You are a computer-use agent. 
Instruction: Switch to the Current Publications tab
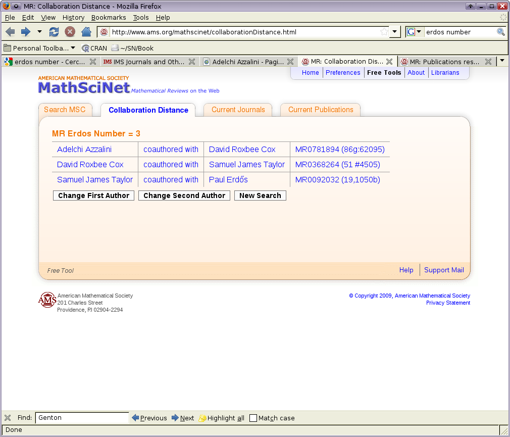tap(321, 110)
